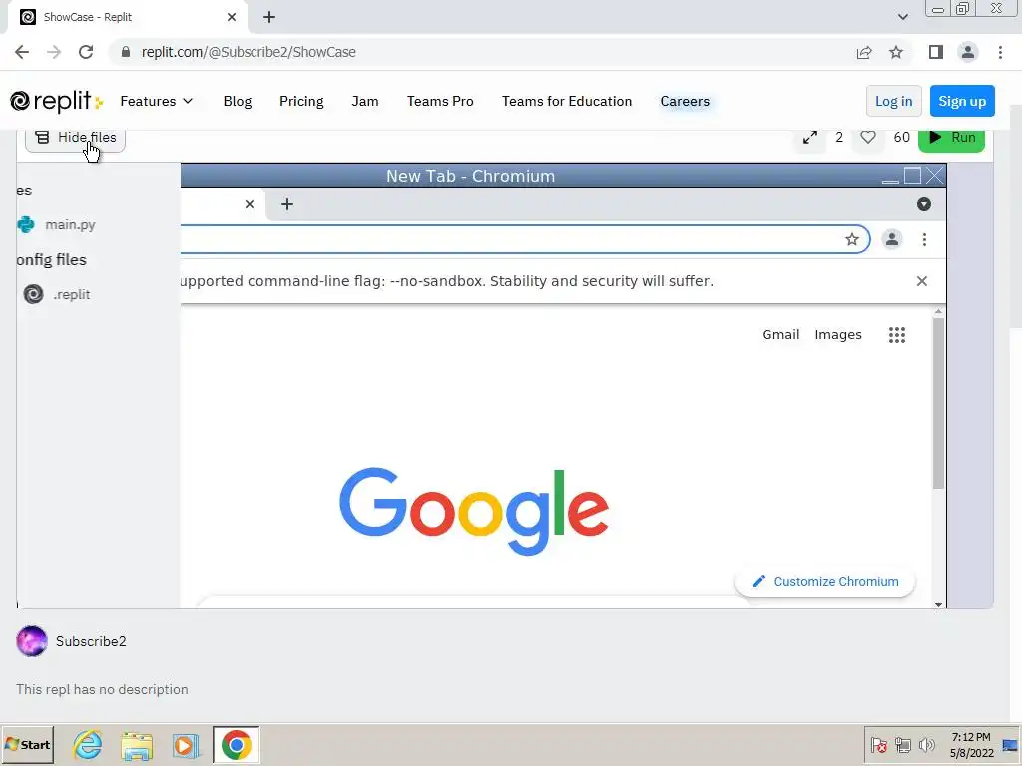1022x766 pixels.
Task: Click the star icon in Chromium address bar
Action: [852, 239]
